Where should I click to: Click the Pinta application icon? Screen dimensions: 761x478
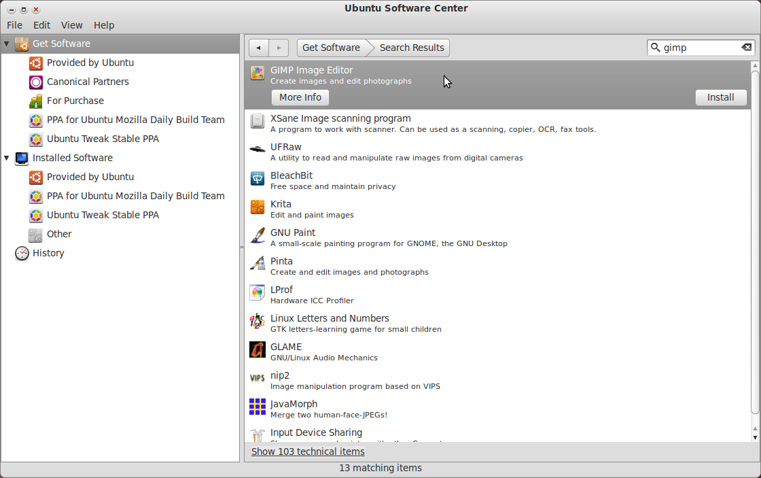[258, 264]
